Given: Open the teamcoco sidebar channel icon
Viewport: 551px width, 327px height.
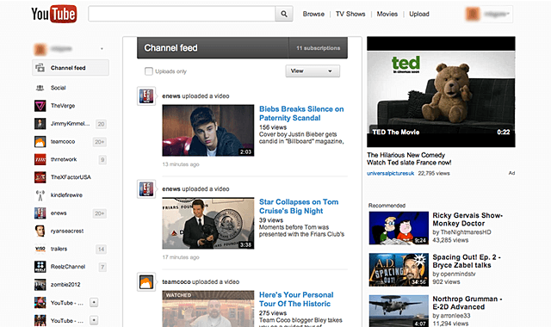Looking at the screenshot, I should click(x=40, y=141).
